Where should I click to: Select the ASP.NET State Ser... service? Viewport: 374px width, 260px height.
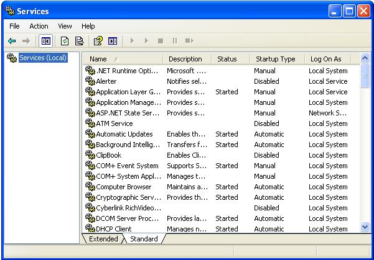[x=128, y=113]
